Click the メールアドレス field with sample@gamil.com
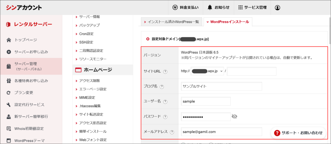Image resolution: width=331 pixels, height=144 pixels. 221,132
